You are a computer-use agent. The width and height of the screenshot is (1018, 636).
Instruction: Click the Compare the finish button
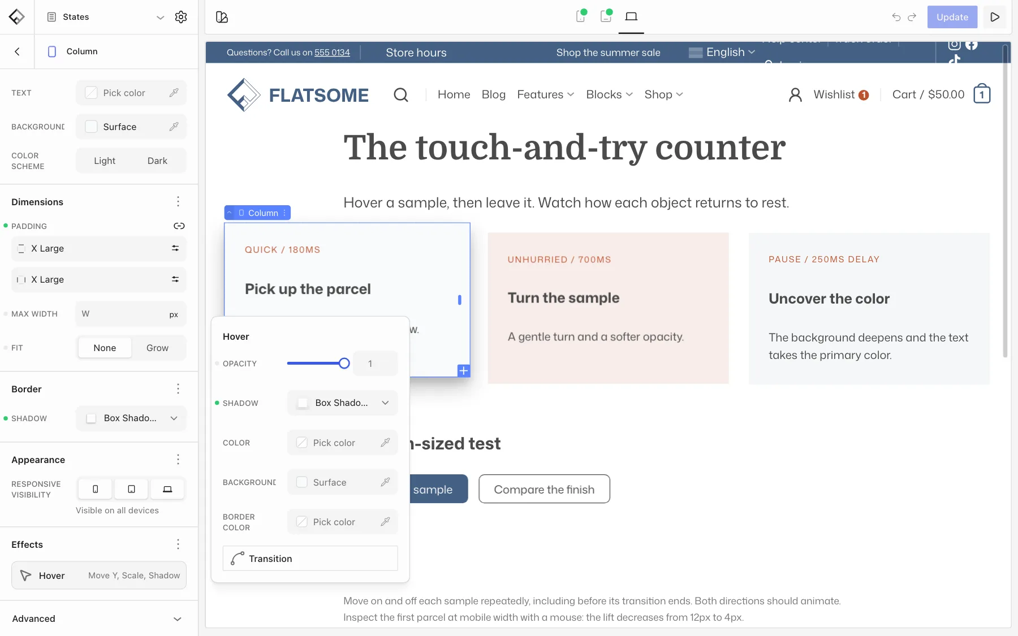[x=544, y=489]
